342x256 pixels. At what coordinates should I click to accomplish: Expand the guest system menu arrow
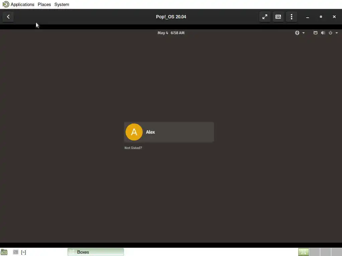337,33
